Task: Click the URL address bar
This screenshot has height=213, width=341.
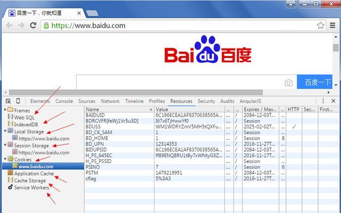Action: [x=183, y=26]
